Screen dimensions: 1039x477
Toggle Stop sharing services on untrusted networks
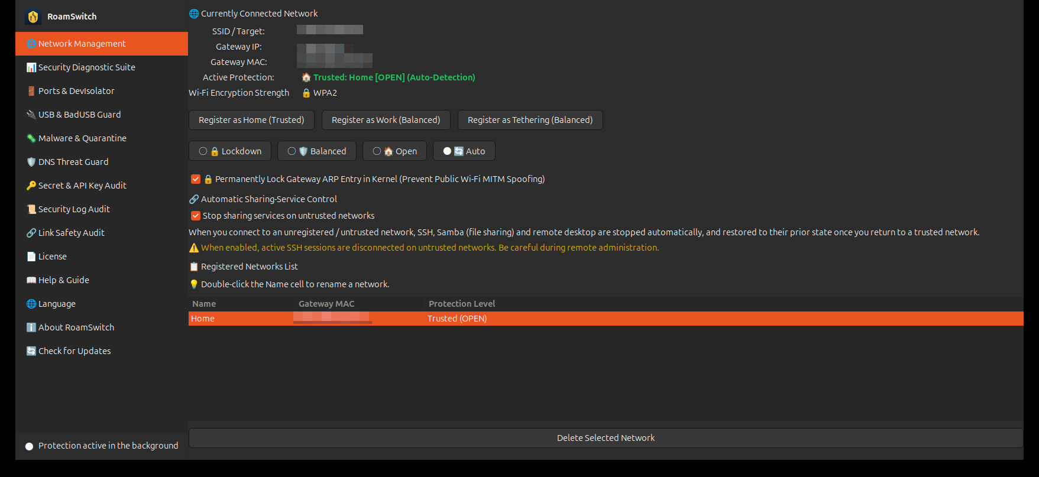[x=196, y=216]
